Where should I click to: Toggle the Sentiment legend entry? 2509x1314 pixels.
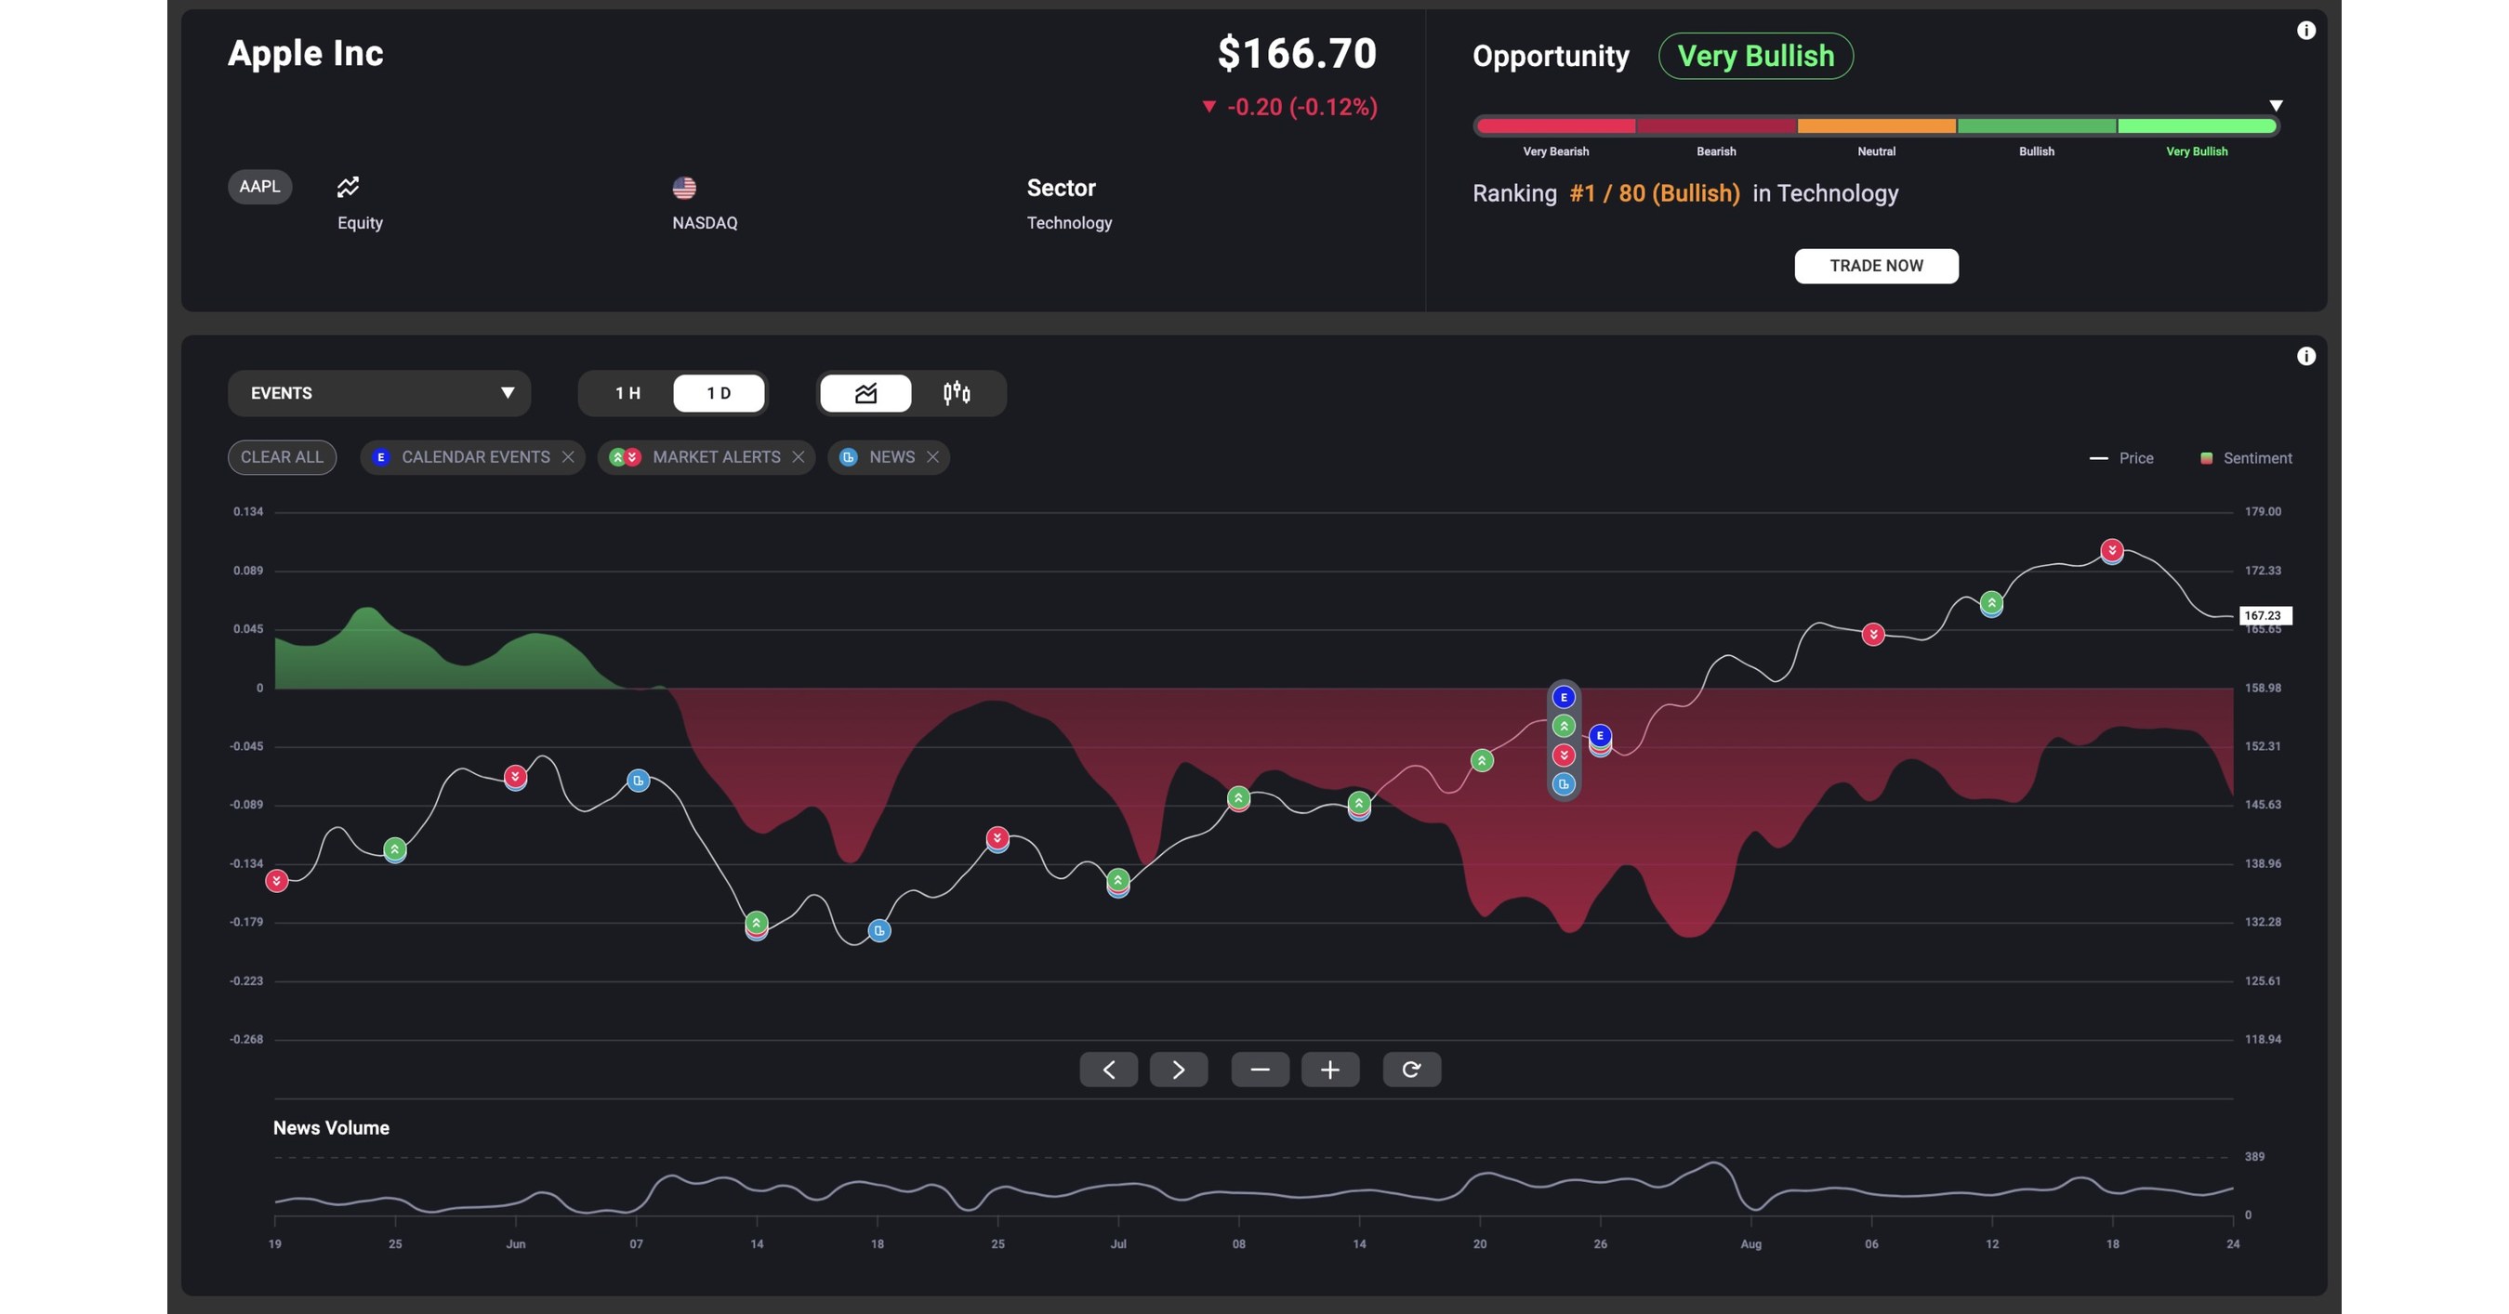[x=2246, y=457]
